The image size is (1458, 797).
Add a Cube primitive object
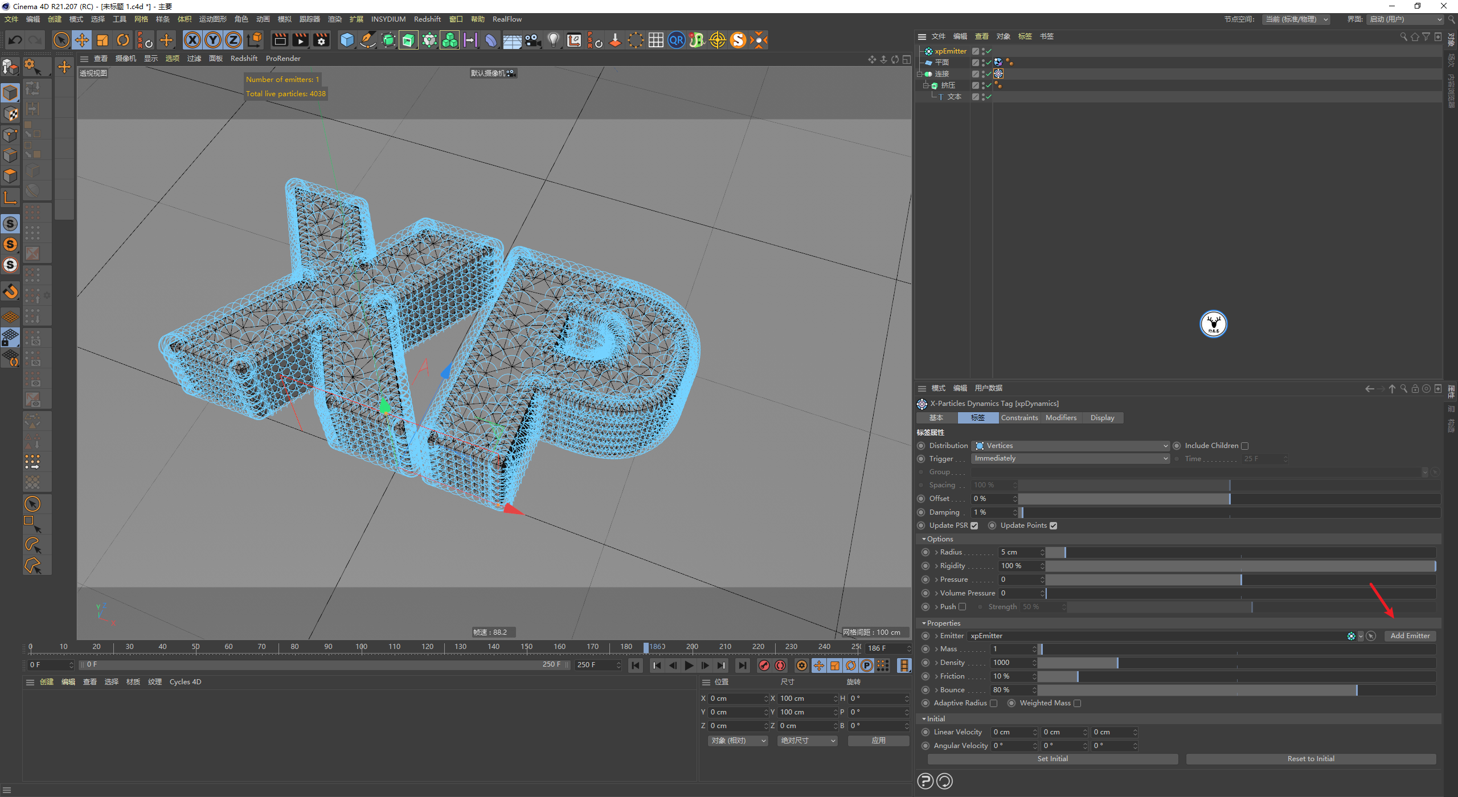tap(347, 40)
